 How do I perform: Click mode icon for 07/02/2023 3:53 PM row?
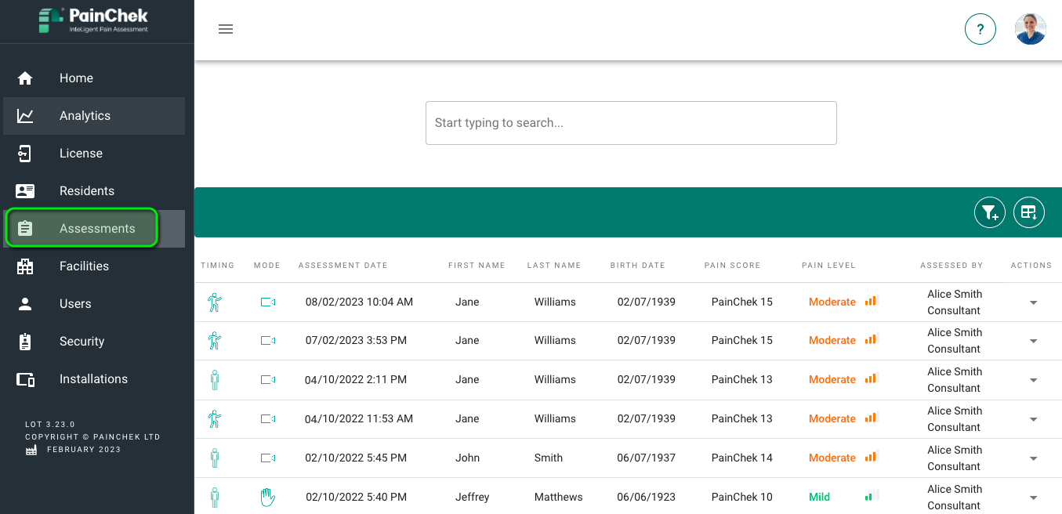268,341
